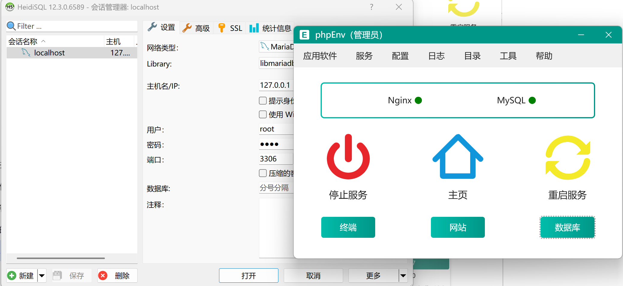Switch to the 设置 tab

point(162,28)
